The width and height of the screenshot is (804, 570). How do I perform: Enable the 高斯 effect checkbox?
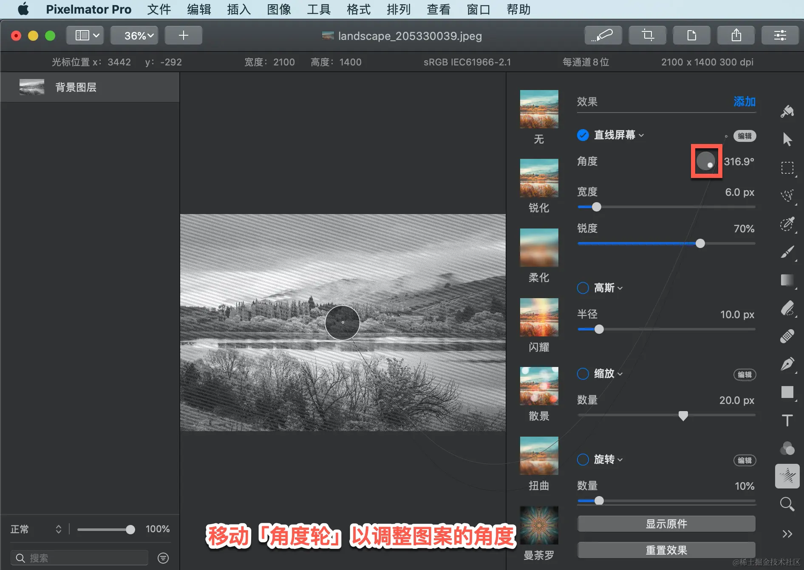tap(583, 288)
